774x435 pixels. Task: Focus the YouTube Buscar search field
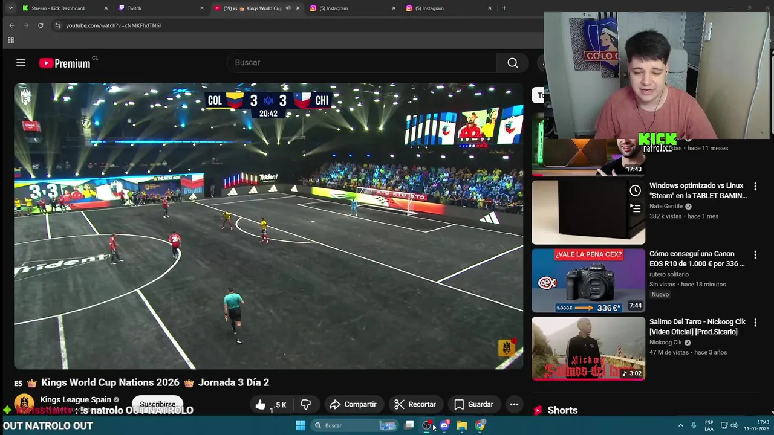point(362,63)
